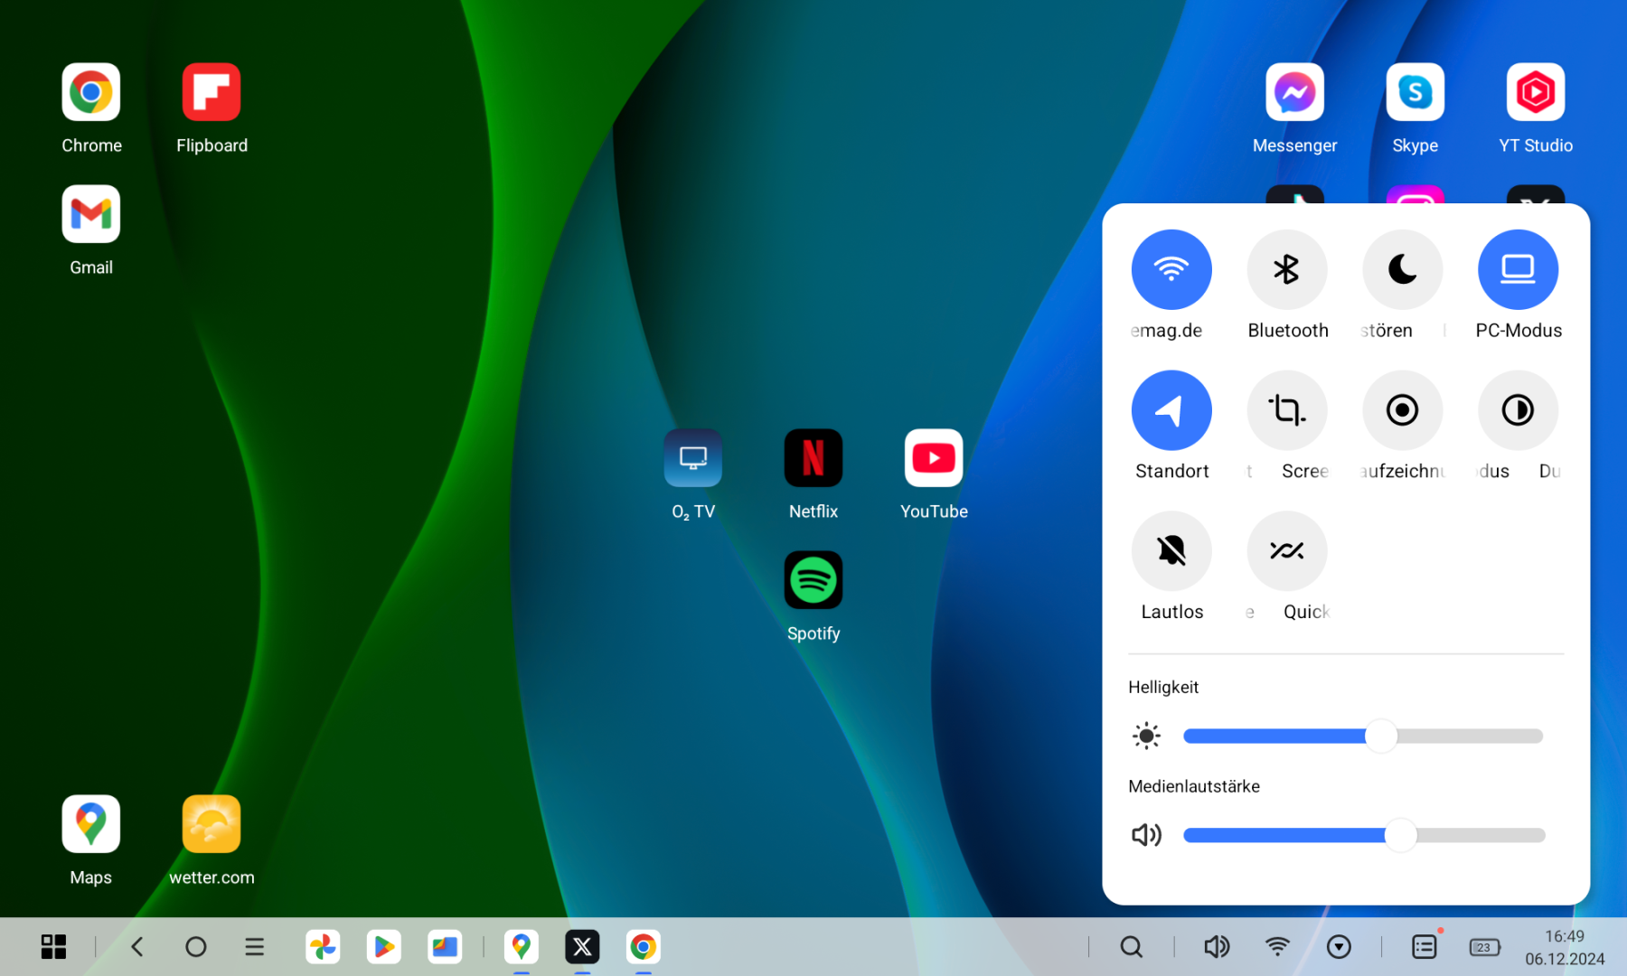Start the screen recording tile
Viewport: 1627px width, 976px height.
1402,410
